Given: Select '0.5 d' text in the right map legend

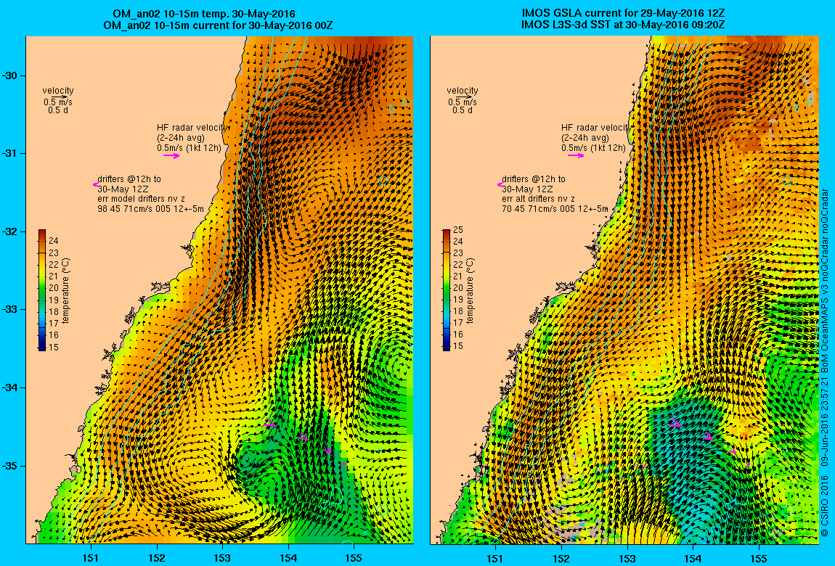Looking at the screenshot, I should point(463,110).
